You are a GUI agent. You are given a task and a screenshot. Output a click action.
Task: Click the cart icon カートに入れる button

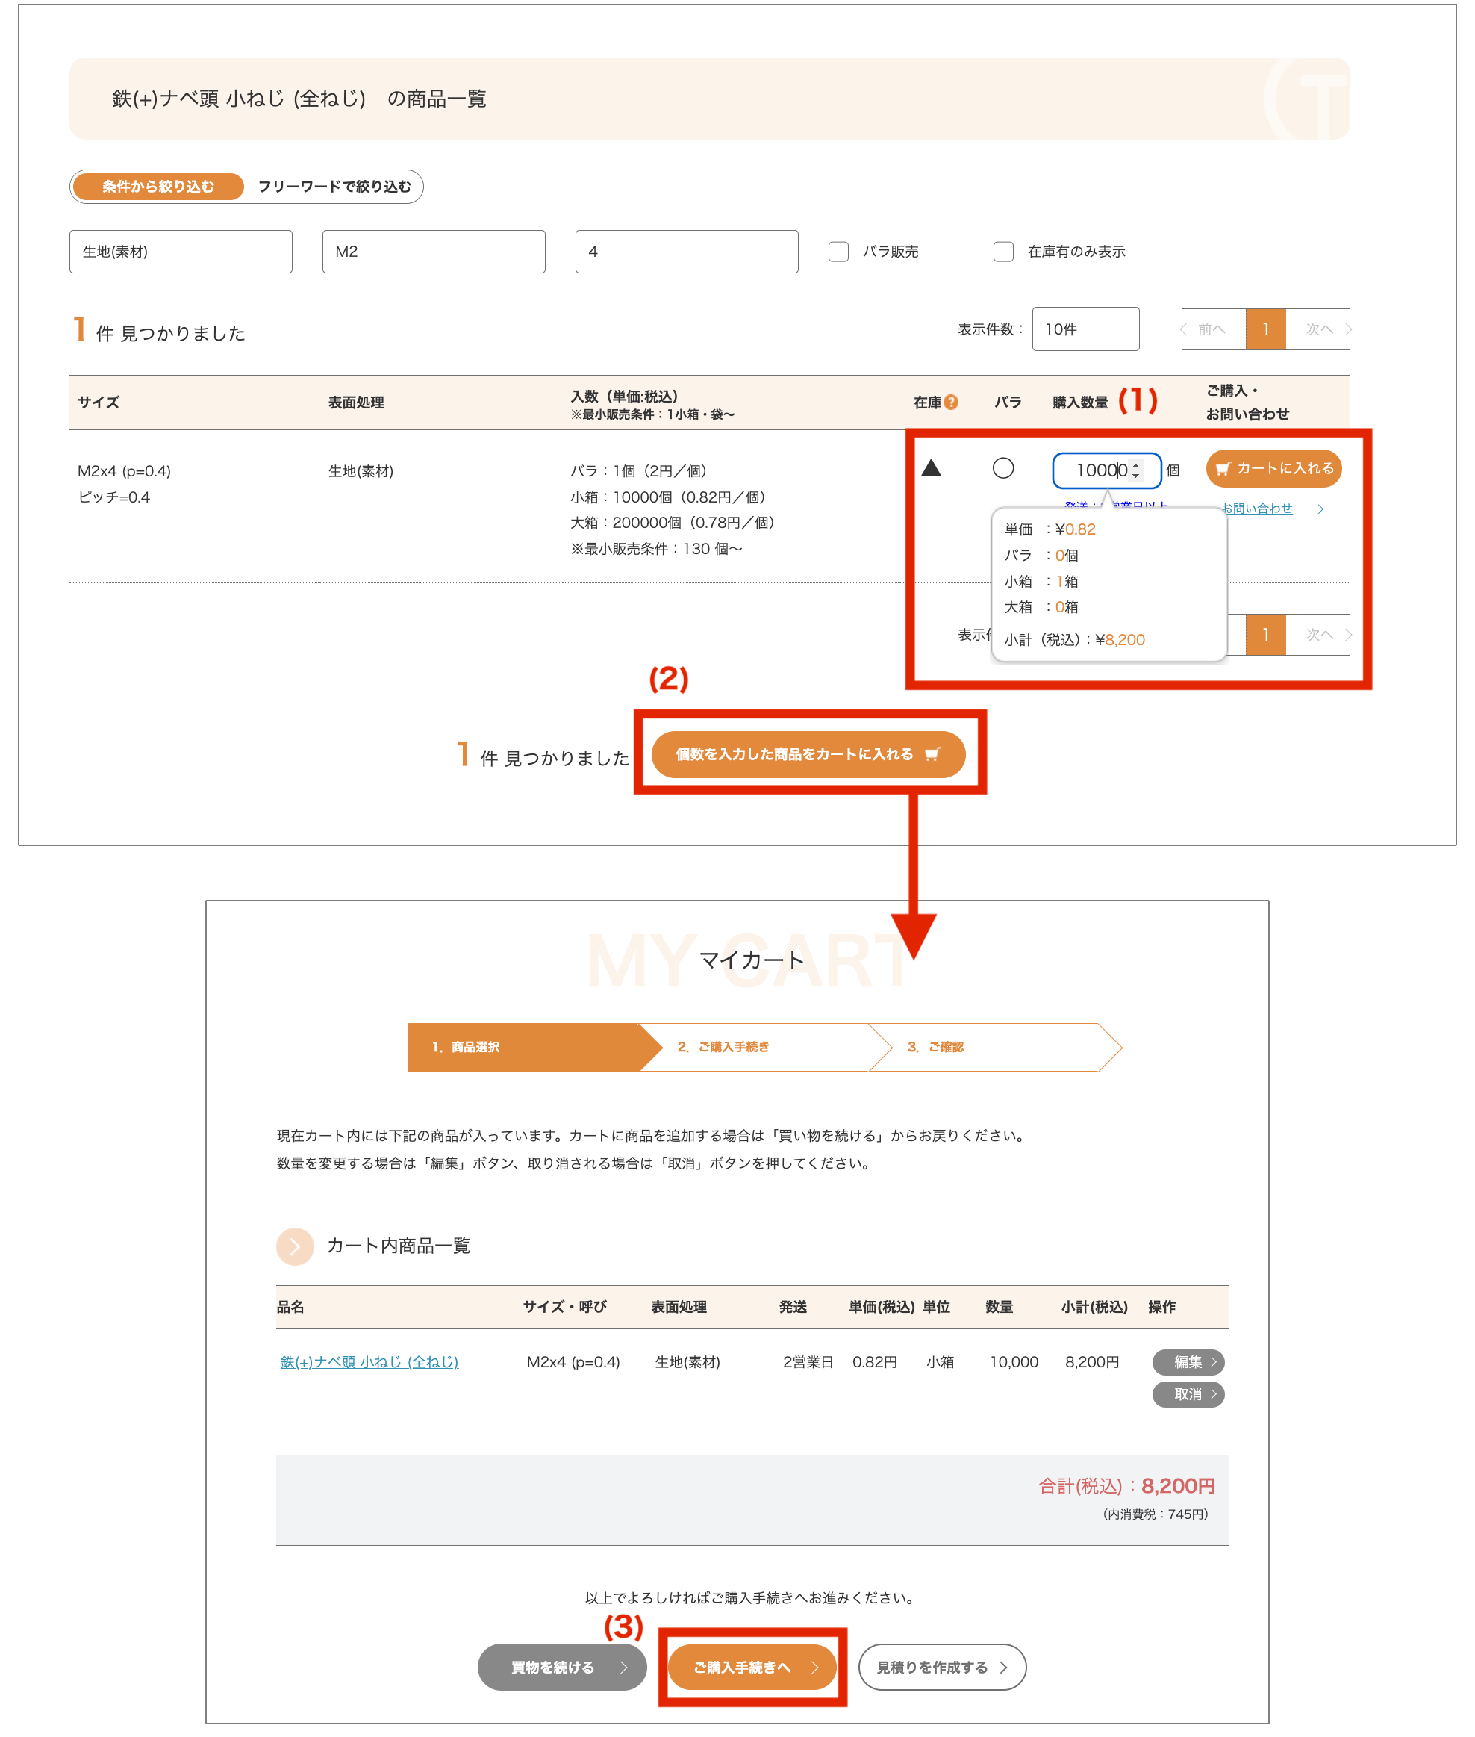coord(1273,468)
